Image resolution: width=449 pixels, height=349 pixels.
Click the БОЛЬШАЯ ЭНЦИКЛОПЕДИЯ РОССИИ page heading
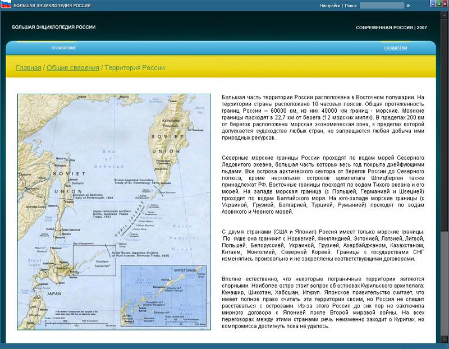[54, 27]
